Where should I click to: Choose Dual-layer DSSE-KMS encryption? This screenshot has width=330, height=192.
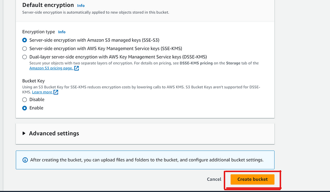coord(25,57)
